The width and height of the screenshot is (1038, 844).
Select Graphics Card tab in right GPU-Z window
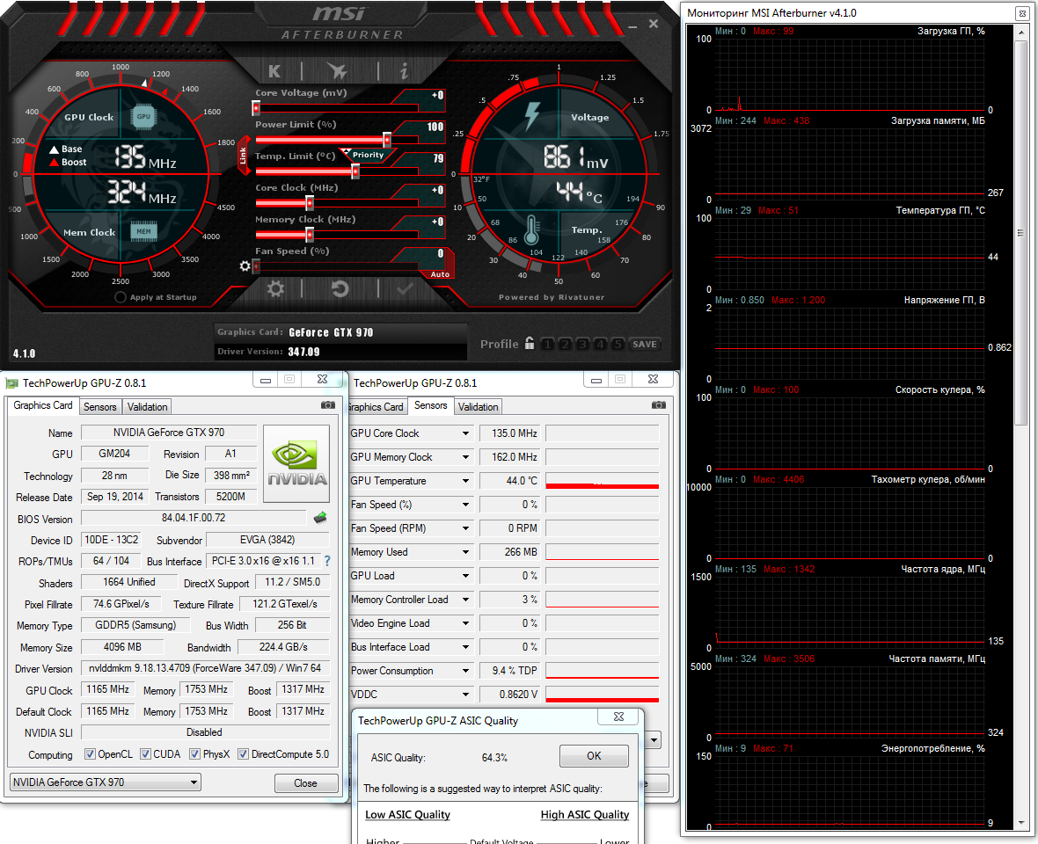tap(376, 407)
